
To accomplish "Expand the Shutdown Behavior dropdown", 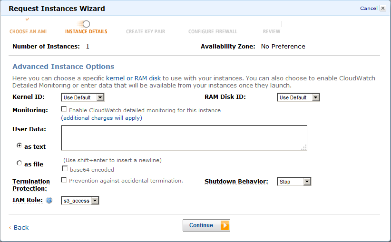I will coord(294,182).
